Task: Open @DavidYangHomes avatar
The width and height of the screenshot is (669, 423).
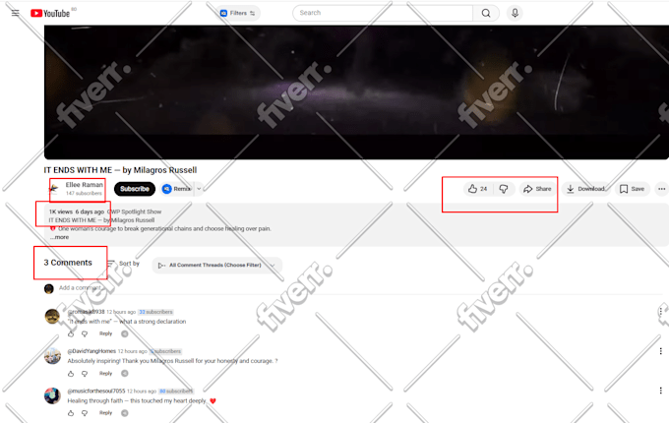Action: pos(52,356)
